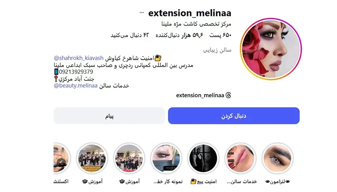The width and height of the screenshot is (337, 192).
Task: Open the آموزش highlight beside اکستنش
Action: pyautogui.click(x=92, y=158)
